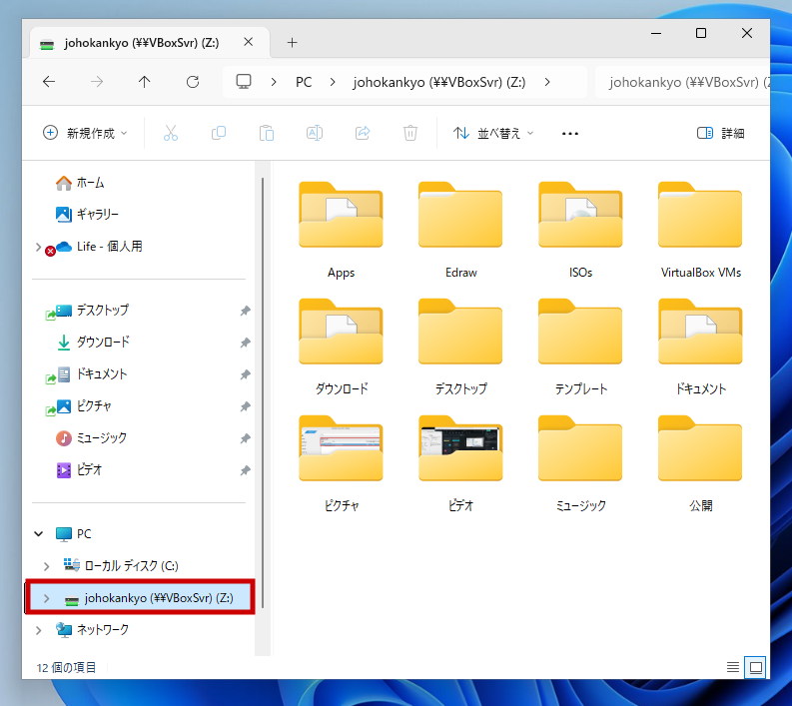
Task: Refresh the current folder view
Action: click(x=193, y=82)
